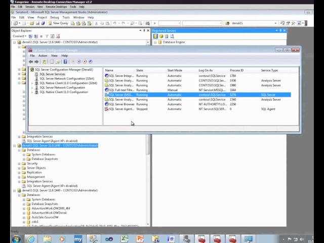Select Management folder under denali3
This screenshot has width=324, height=243.
point(36,177)
